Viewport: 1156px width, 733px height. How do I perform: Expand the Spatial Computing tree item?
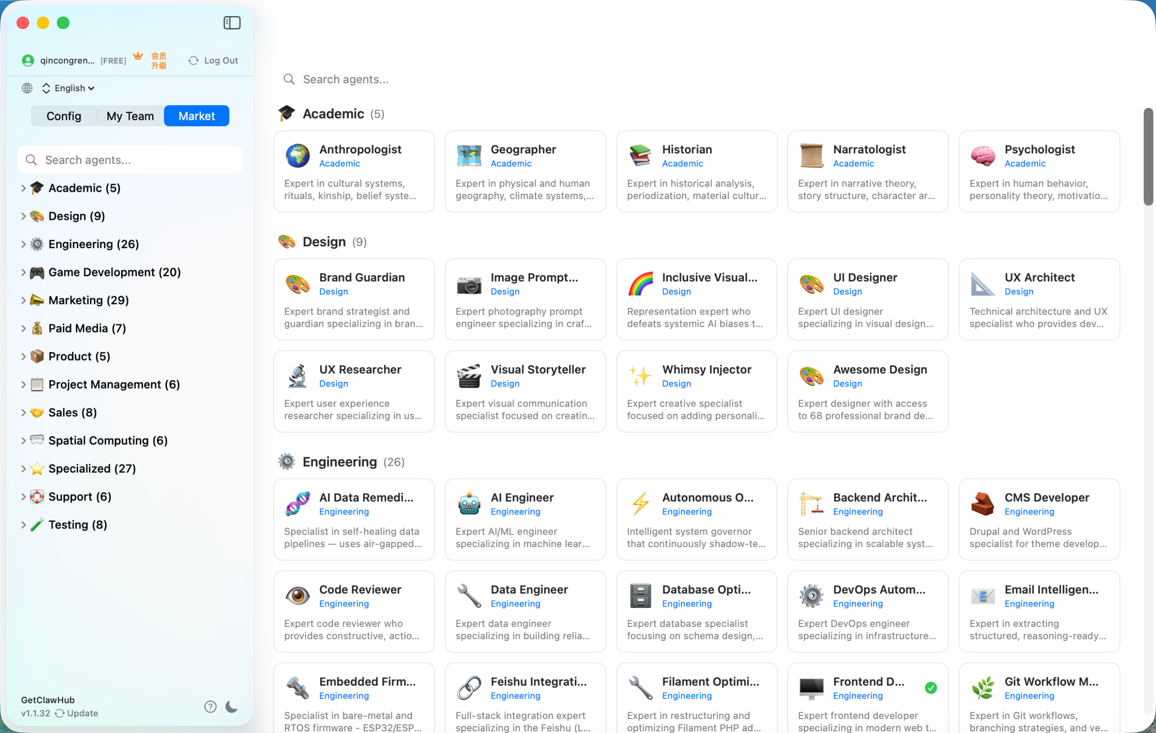[x=23, y=441]
